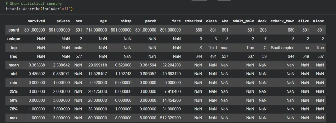
Task: Click the class freq value 491
Action: (x=213, y=57)
